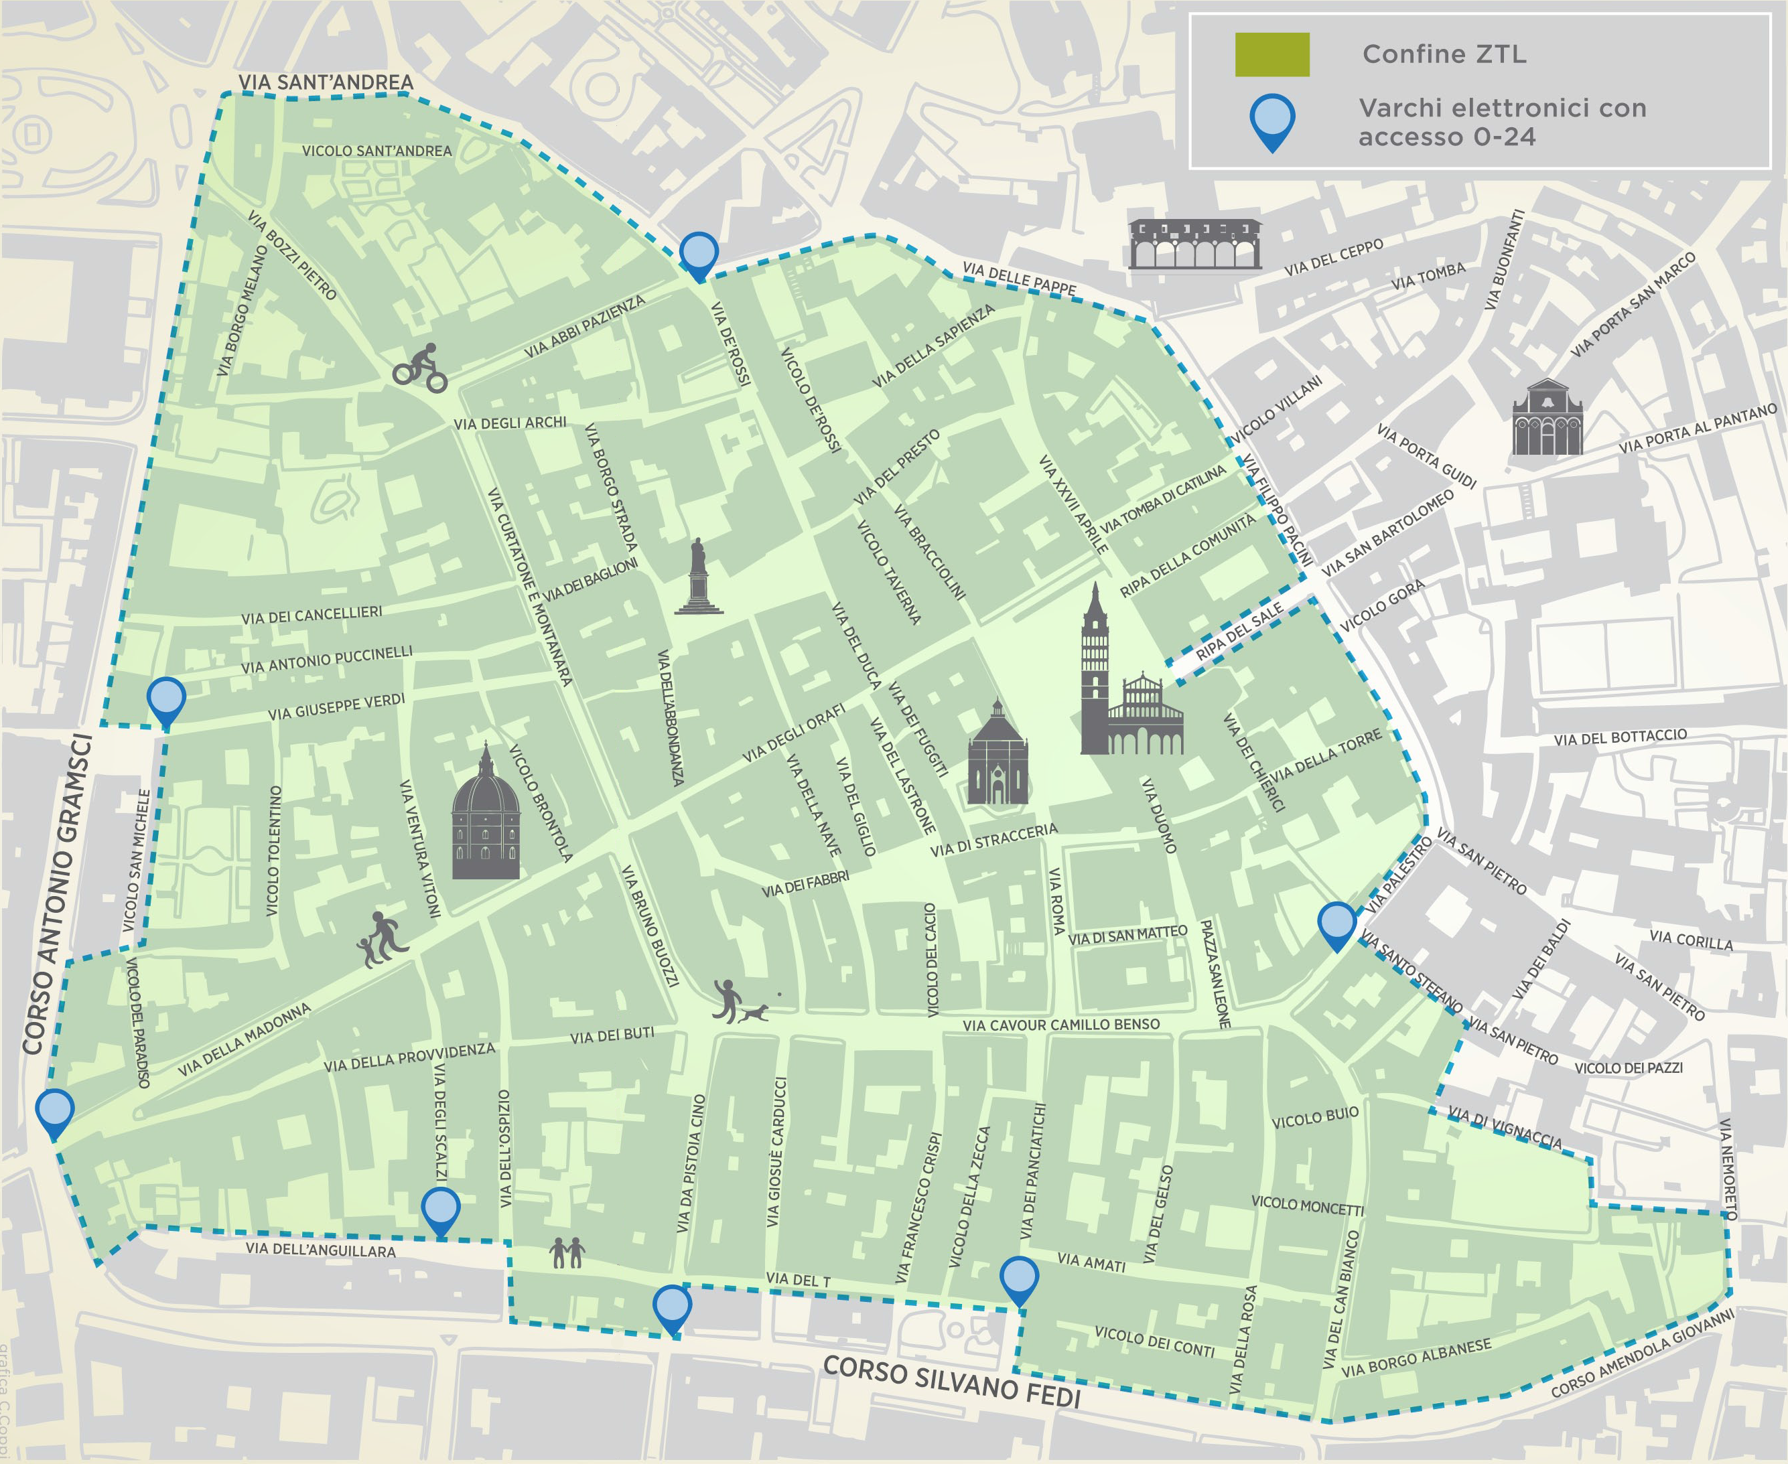
Task: Click the 'VIA BORGO ALBANESE' label
Action: pos(1417,1358)
